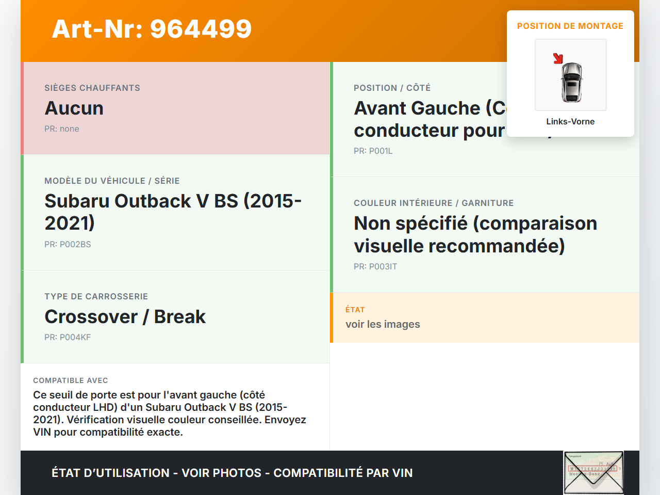Screen dimensions: 660x495
Task: Select 'Subaru Outback V BS (2015-2021)' value
Action: click(x=173, y=212)
